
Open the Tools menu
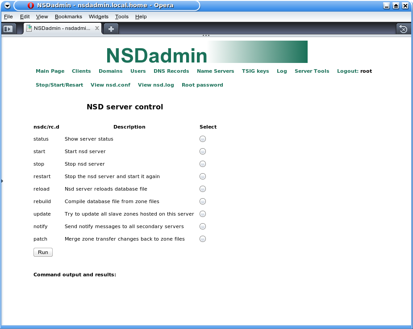(x=121, y=17)
